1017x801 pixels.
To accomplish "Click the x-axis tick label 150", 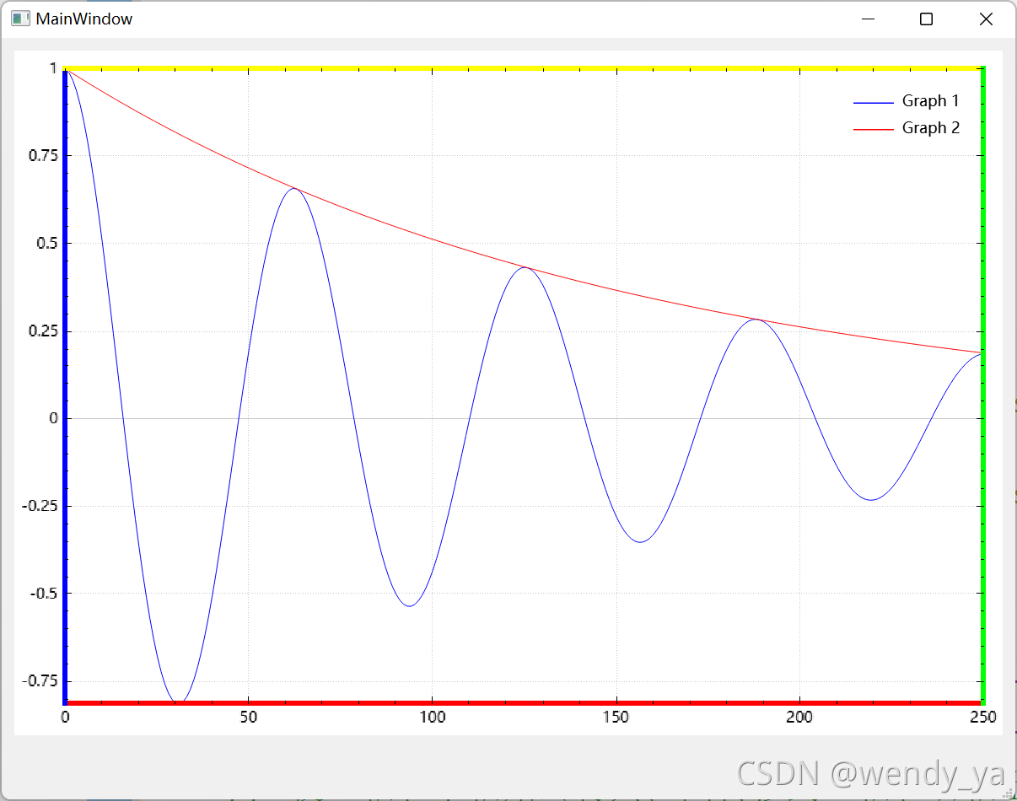I will coord(616,718).
